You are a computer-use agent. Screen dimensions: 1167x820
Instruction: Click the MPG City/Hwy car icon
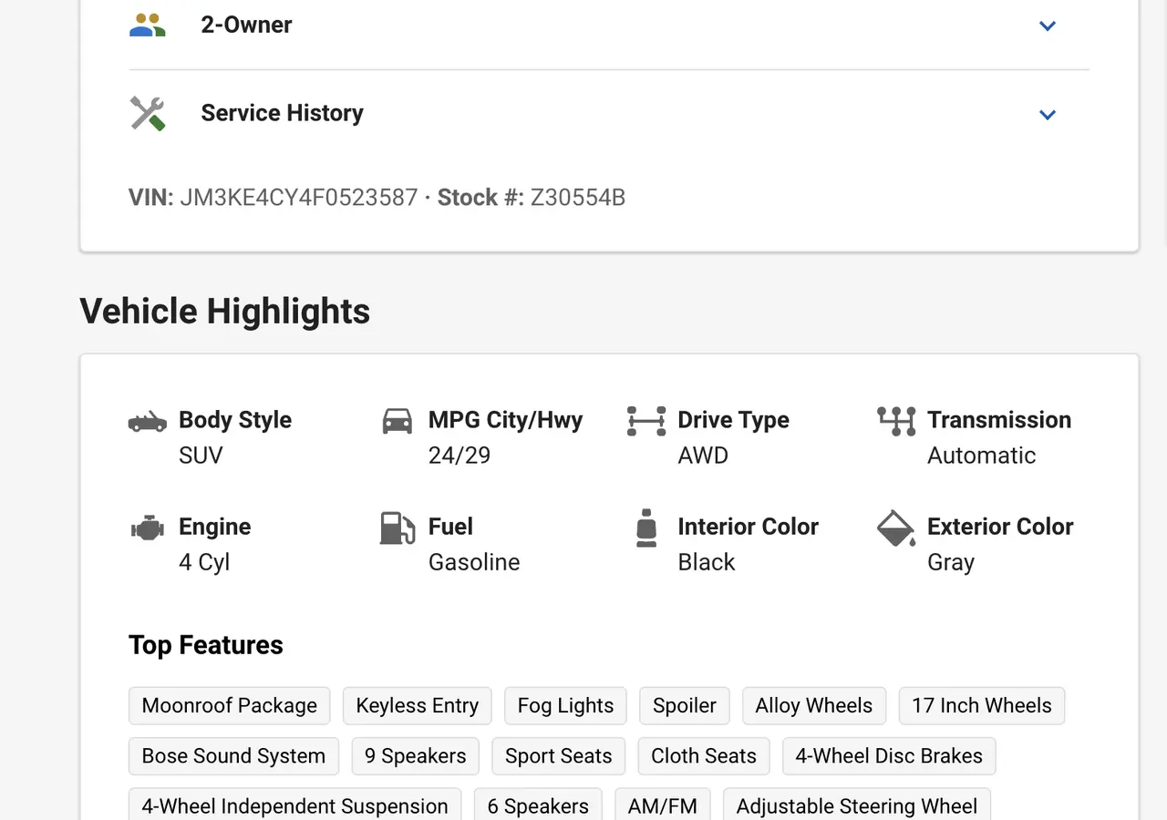(x=397, y=421)
